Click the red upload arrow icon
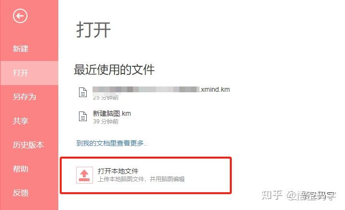 (84, 175)
